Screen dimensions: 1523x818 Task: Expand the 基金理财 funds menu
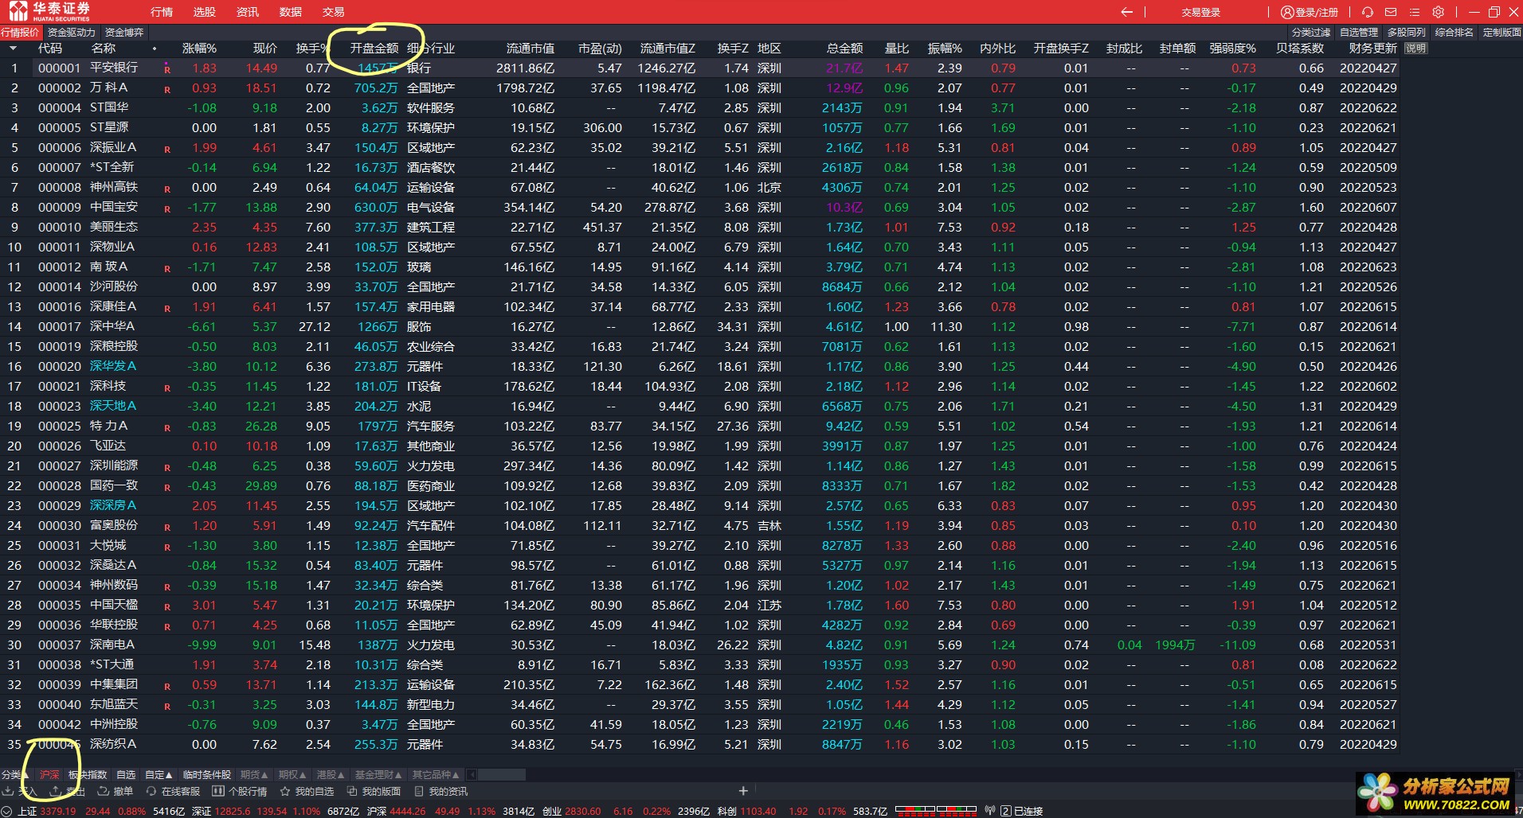378,774
